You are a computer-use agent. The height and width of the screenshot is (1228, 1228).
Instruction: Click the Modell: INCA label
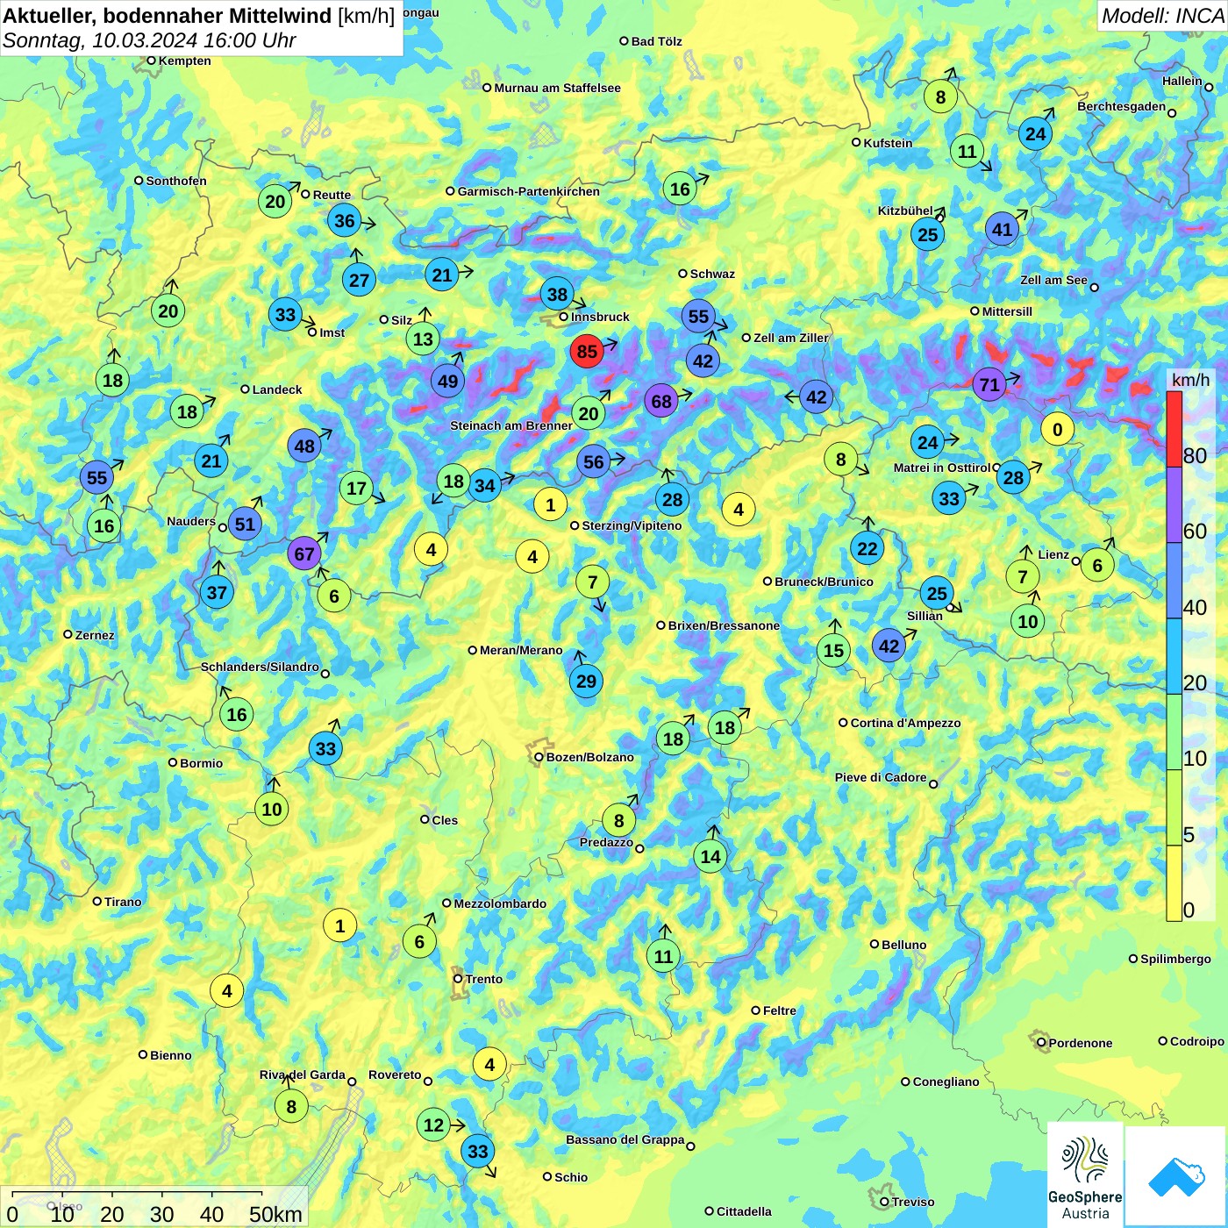coord(1162,16)
